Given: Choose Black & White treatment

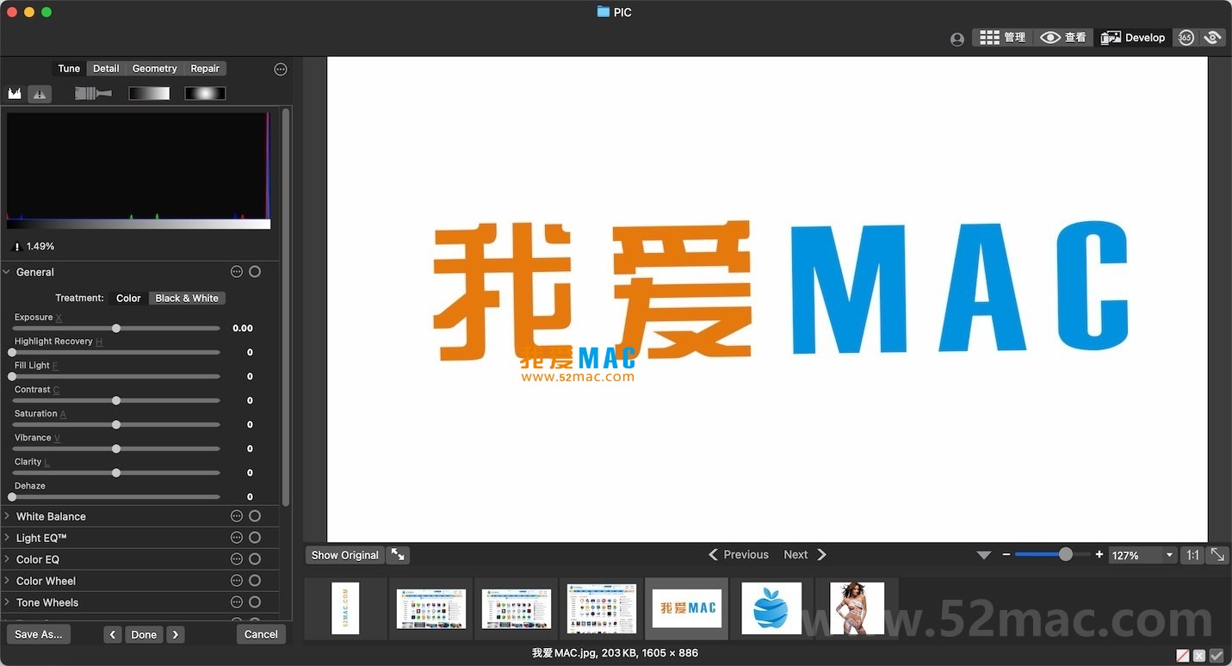Looking at the screenshot, I should 187,298.
